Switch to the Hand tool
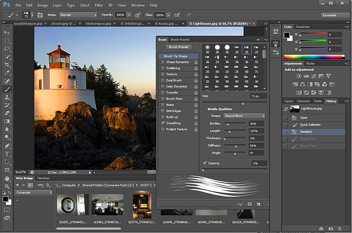The image size is (352, 233). tap(7, 178)
